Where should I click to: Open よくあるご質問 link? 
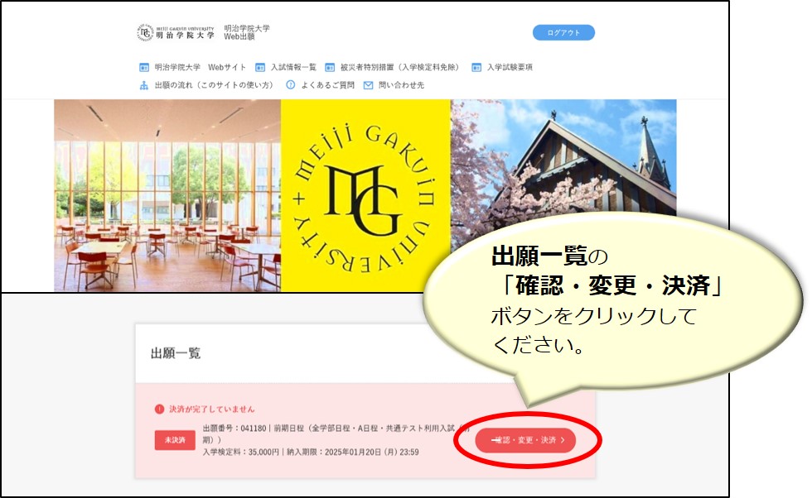click(x=328, y=85)
